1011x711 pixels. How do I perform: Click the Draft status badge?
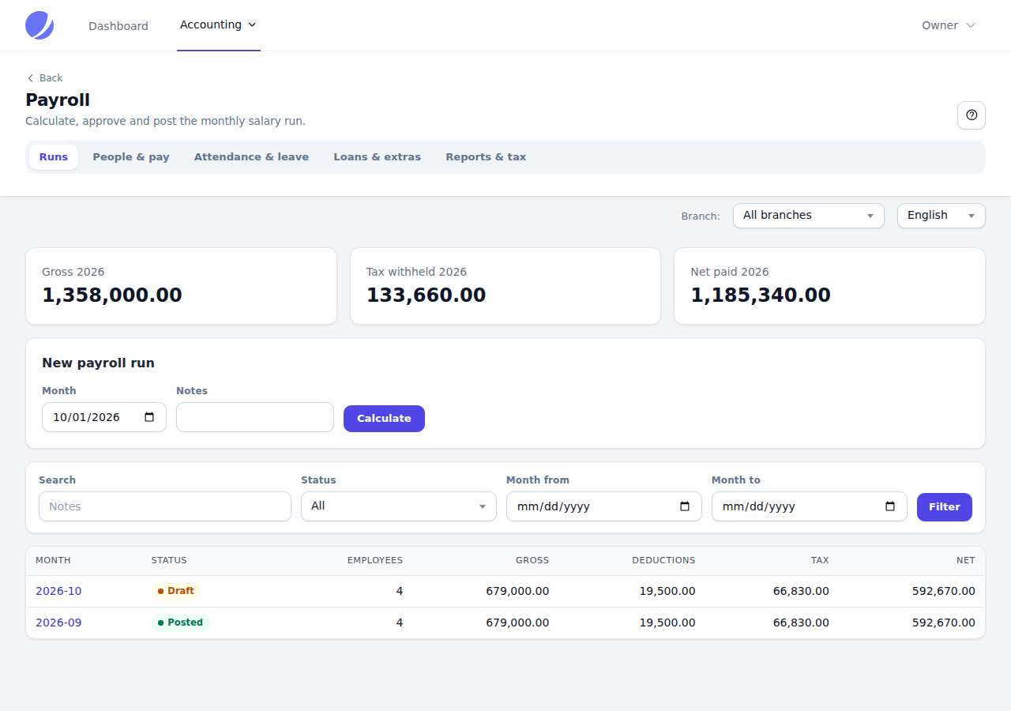pyautogui.click(x=176, y=591)
